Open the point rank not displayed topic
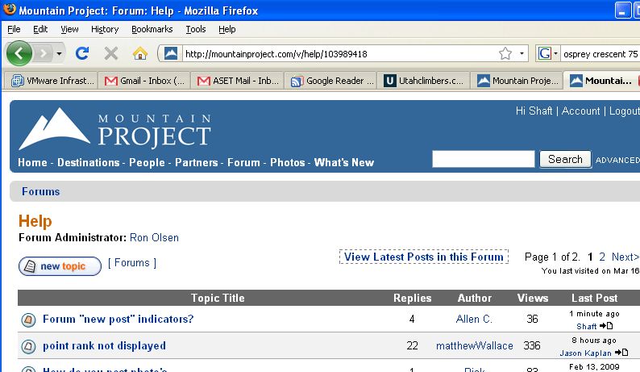This screenshot has width=640, height=372. pyautogui.click(x=104, y=346)
